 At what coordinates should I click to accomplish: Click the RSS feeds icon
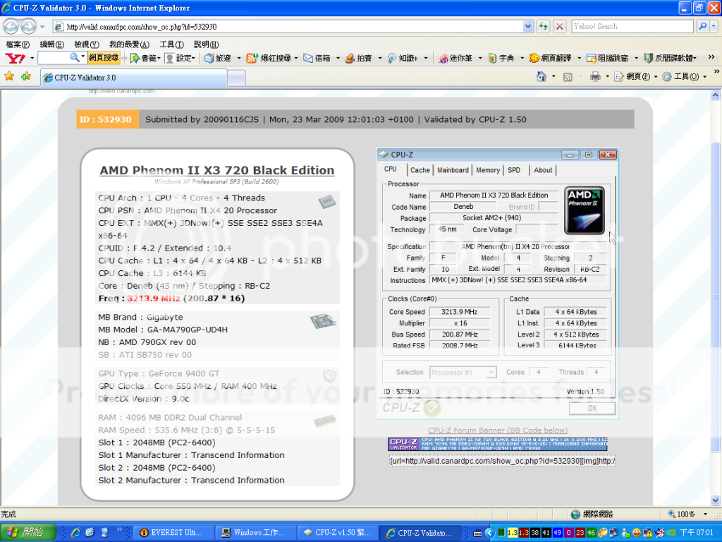pyautogui.click(x=568, y=77)
